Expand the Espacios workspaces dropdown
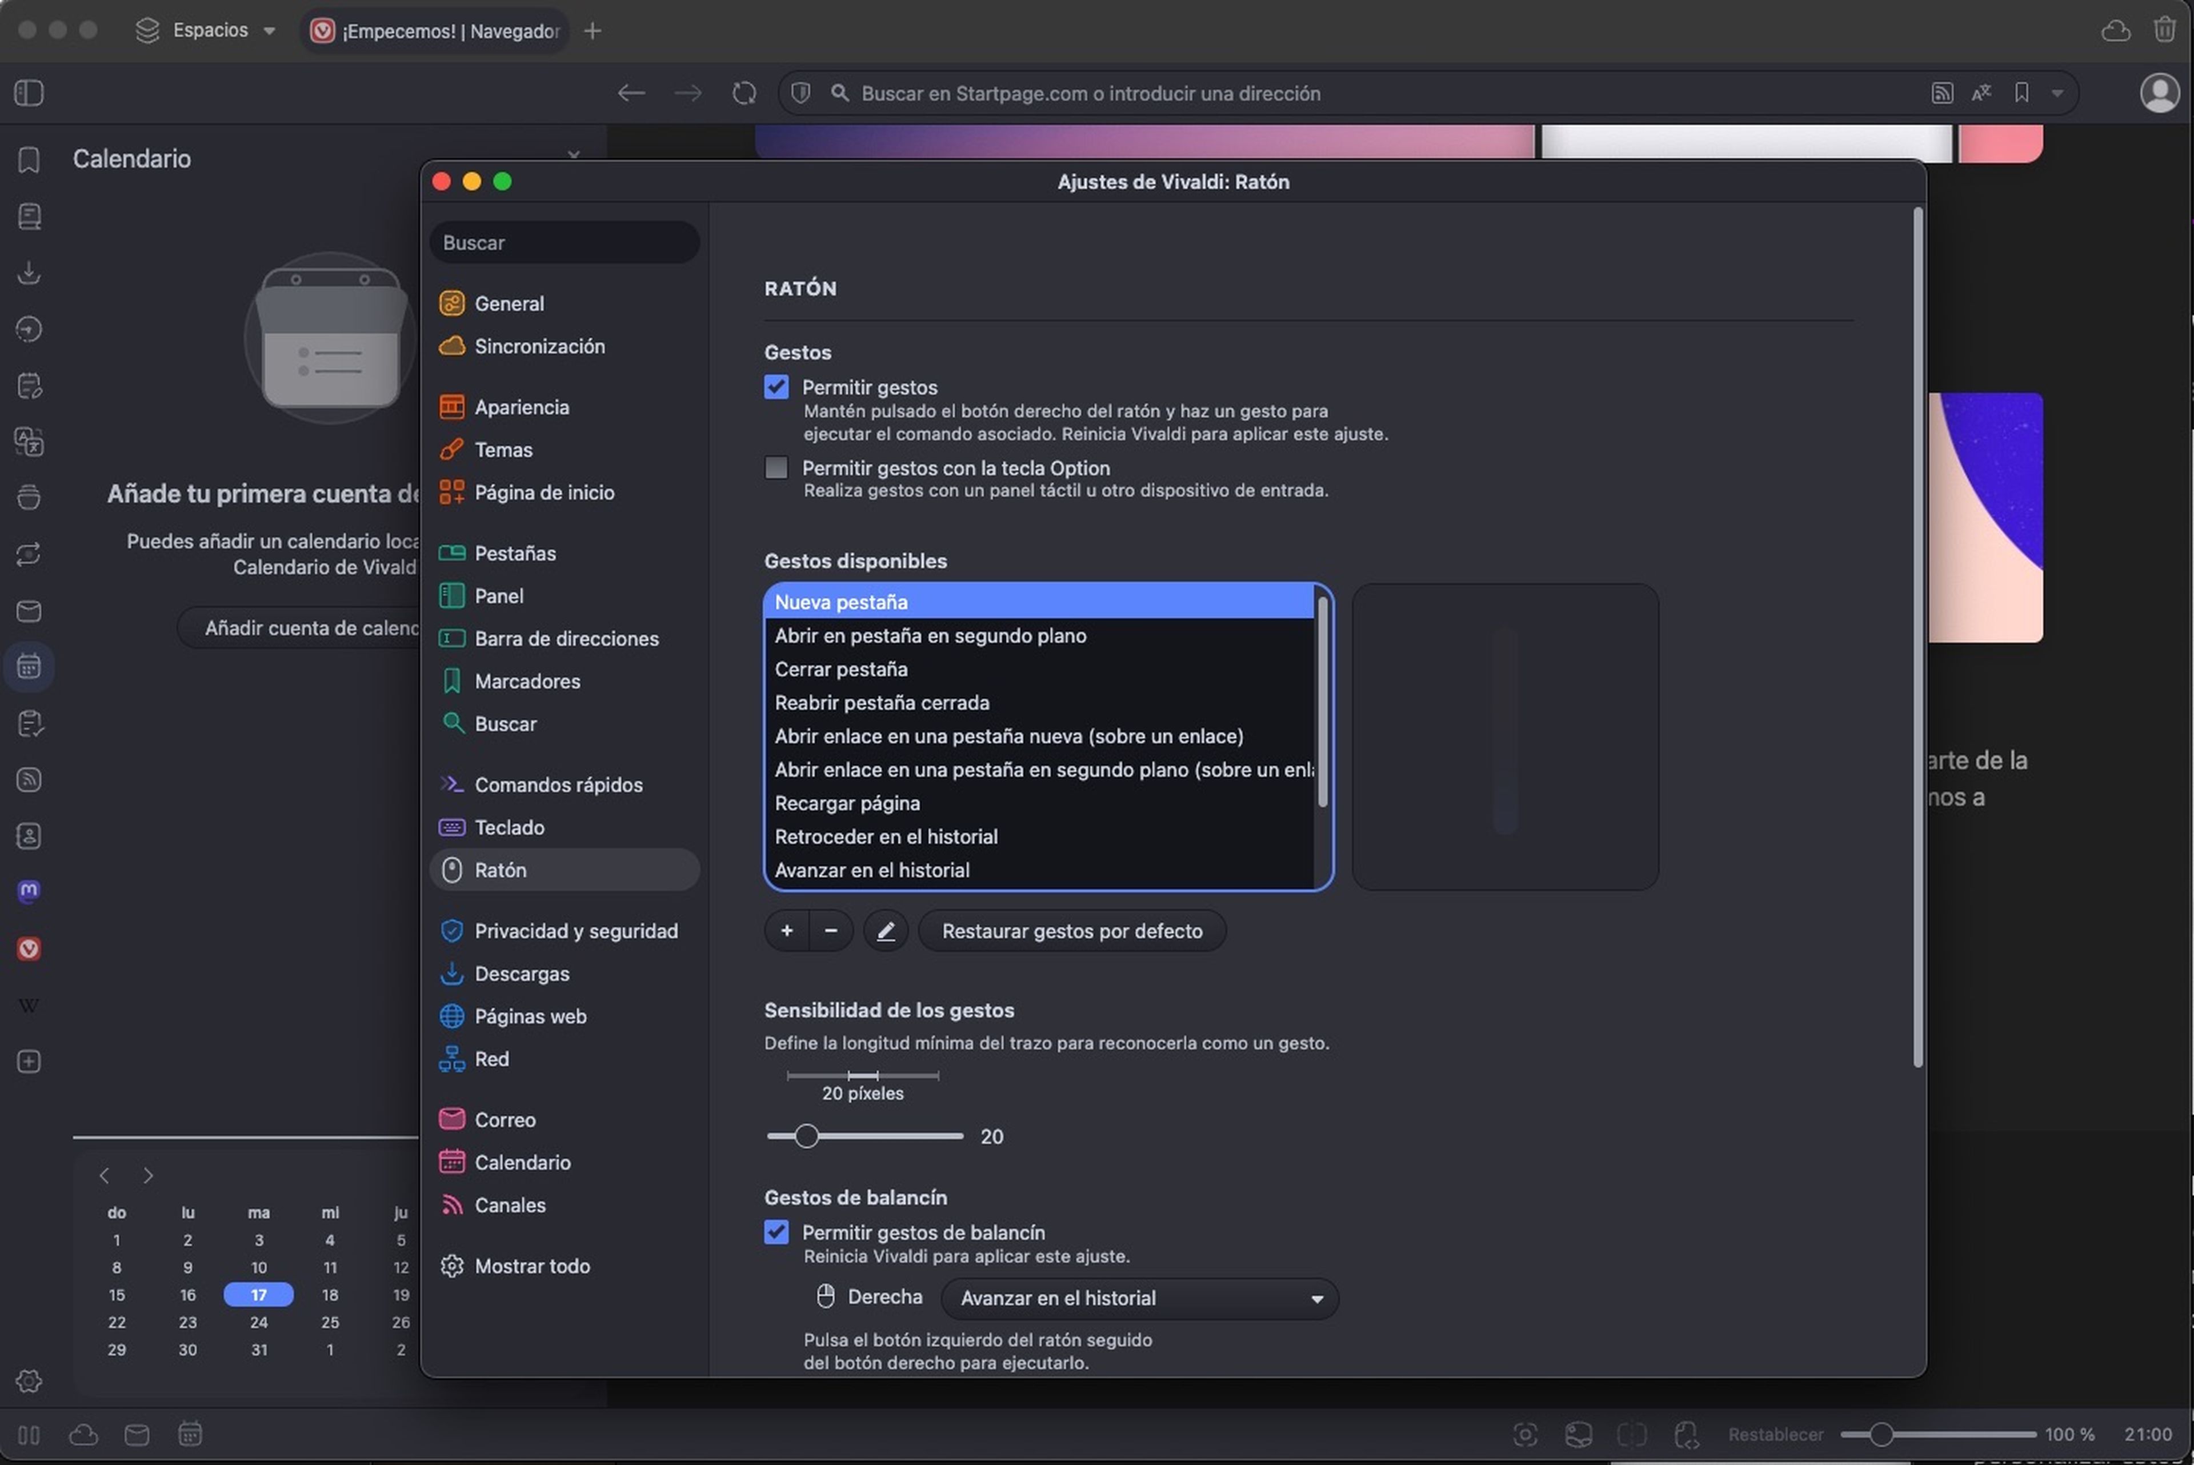 [206, 31]
